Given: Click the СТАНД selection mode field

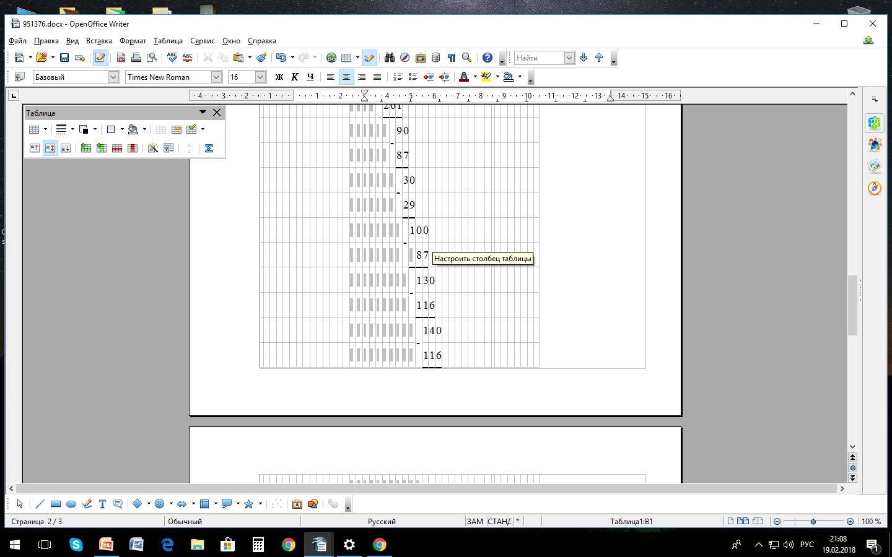Looking at the screenshot, I should [x=499, y=521].
